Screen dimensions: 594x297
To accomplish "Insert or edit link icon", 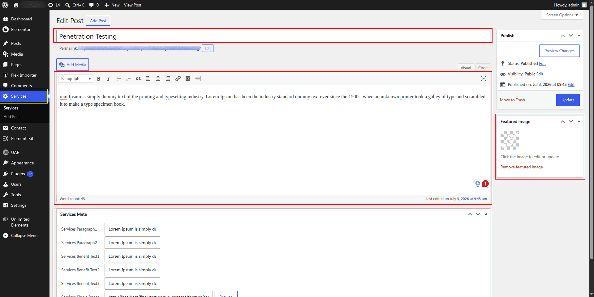I will 178,79.
